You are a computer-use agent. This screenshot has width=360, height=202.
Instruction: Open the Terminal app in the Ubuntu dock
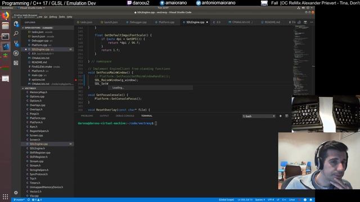(5, 36)
